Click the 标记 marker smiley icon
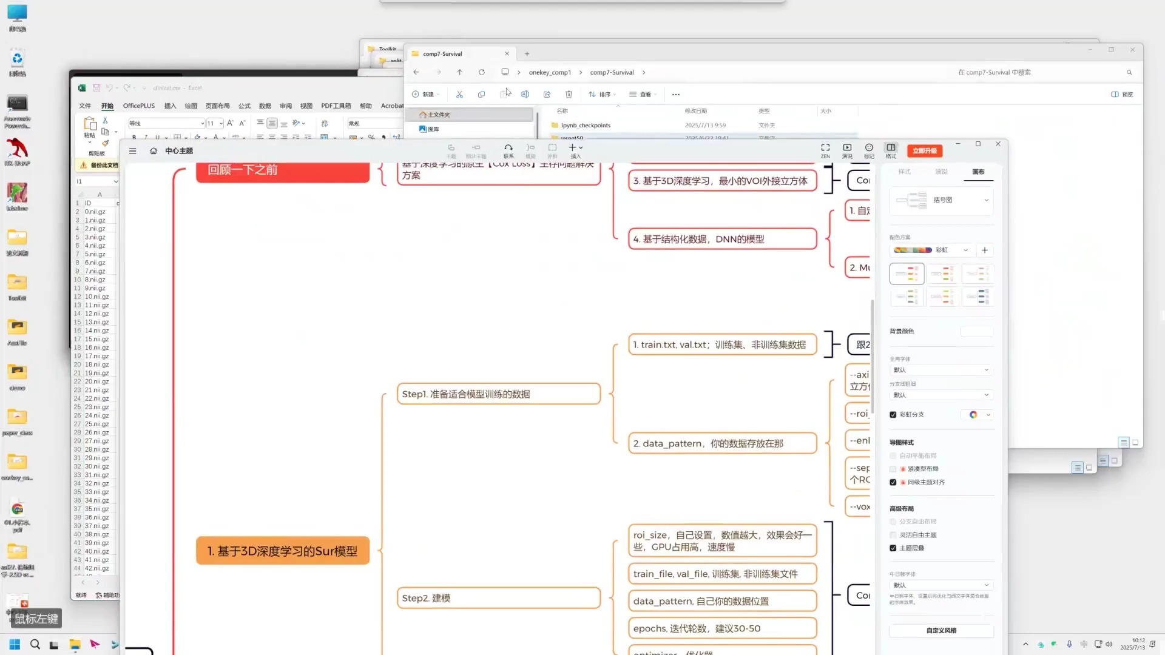 click(x=869, y=151)
